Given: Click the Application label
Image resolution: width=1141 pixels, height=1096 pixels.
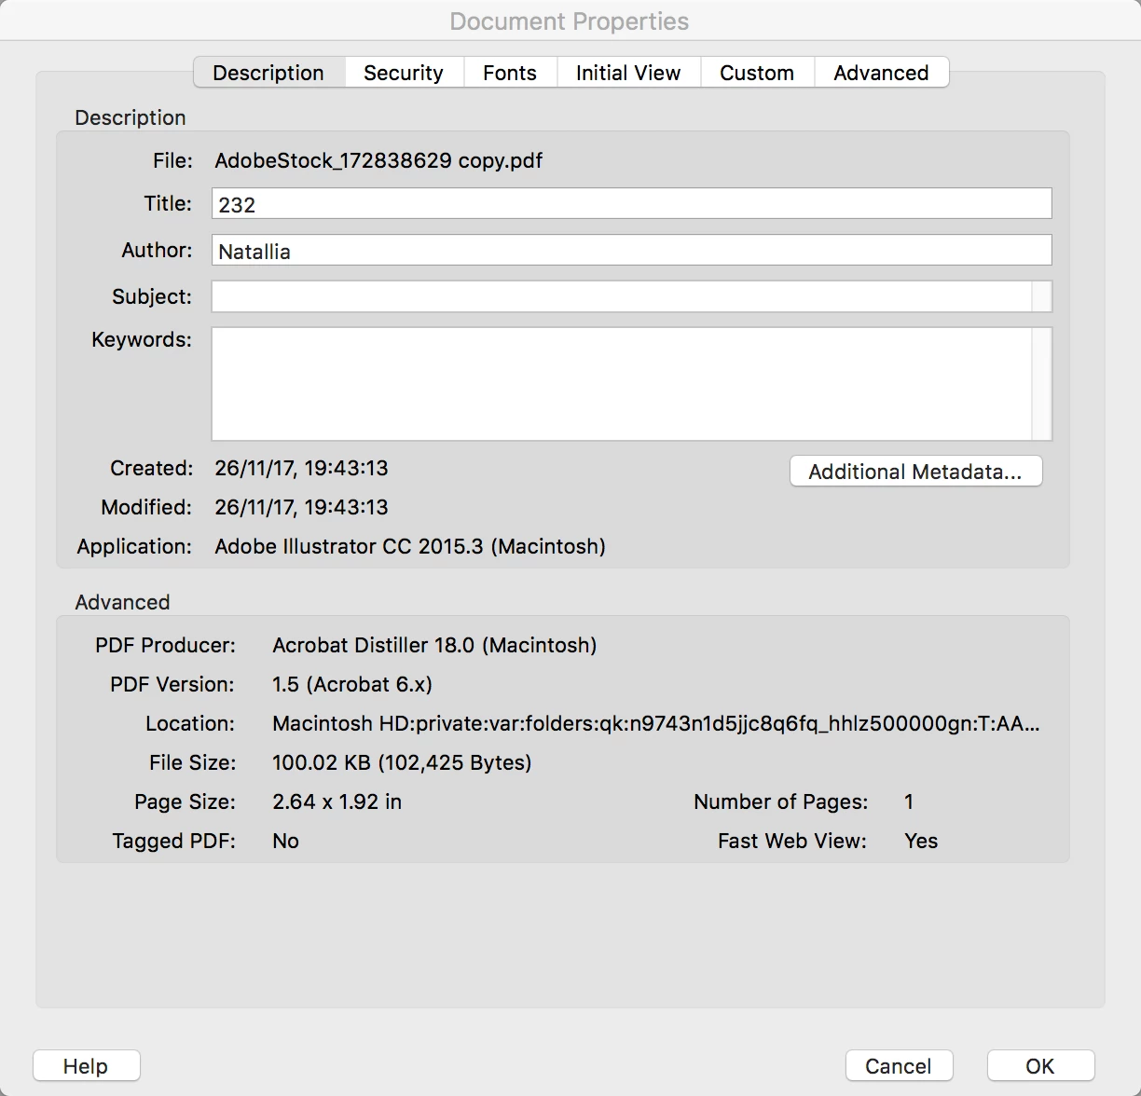Looking at the screenshot, I should point(134,546).
